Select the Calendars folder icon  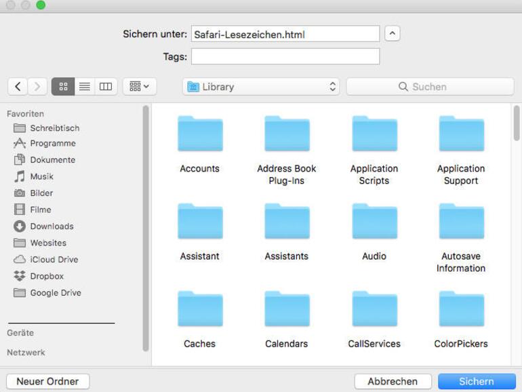tap(287, 309)
